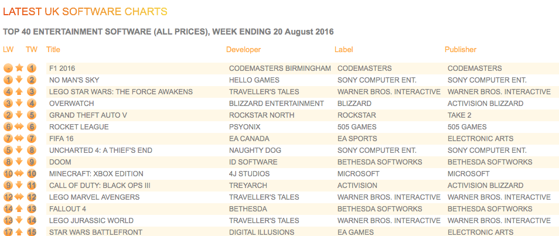Click this week's rank 1 badge
This screenshot has width=559, height=236.
(x=32, y=68)
